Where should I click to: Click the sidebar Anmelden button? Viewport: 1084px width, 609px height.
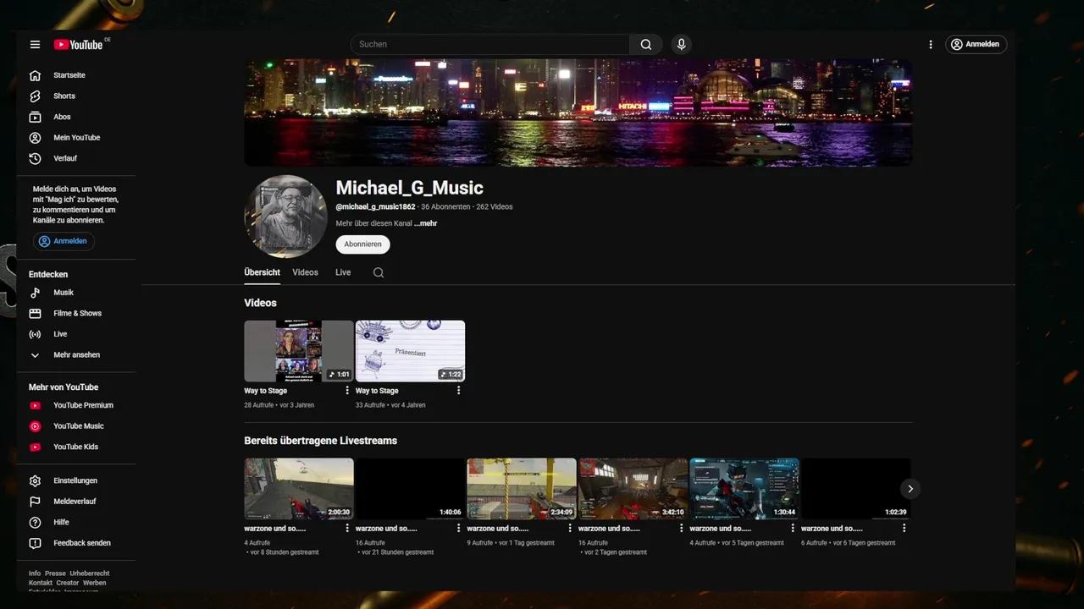coord(64,241)
